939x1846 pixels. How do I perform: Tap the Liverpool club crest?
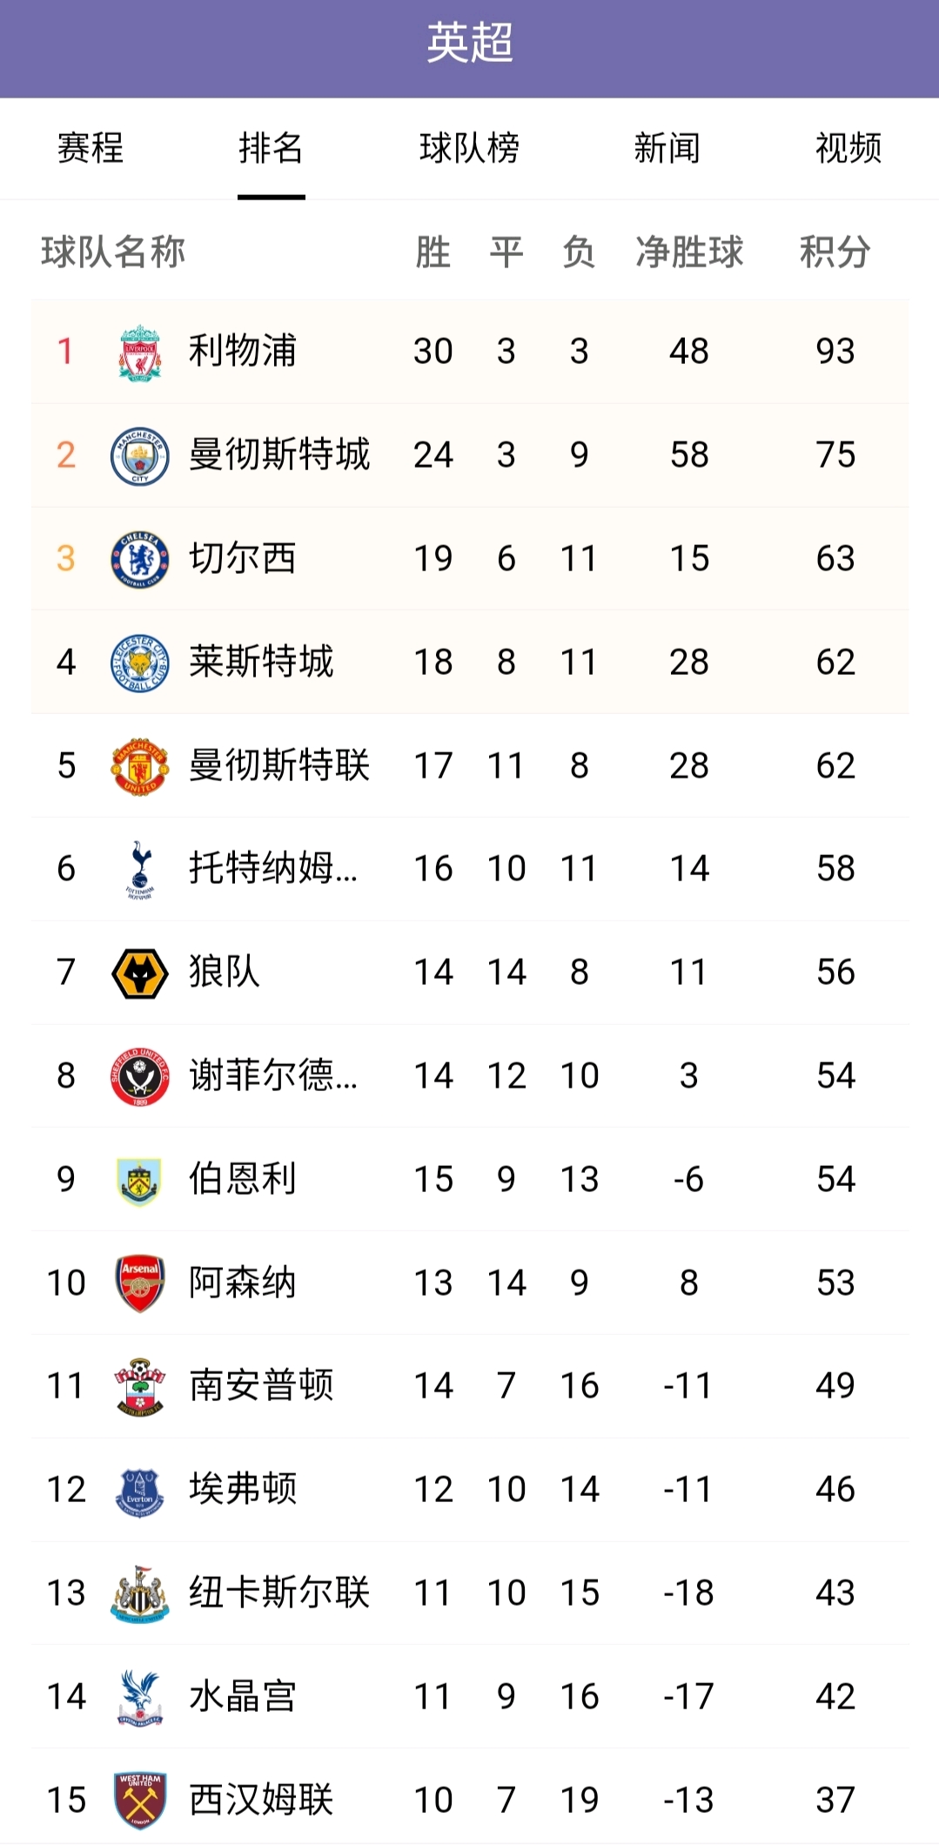pos(140,352)
